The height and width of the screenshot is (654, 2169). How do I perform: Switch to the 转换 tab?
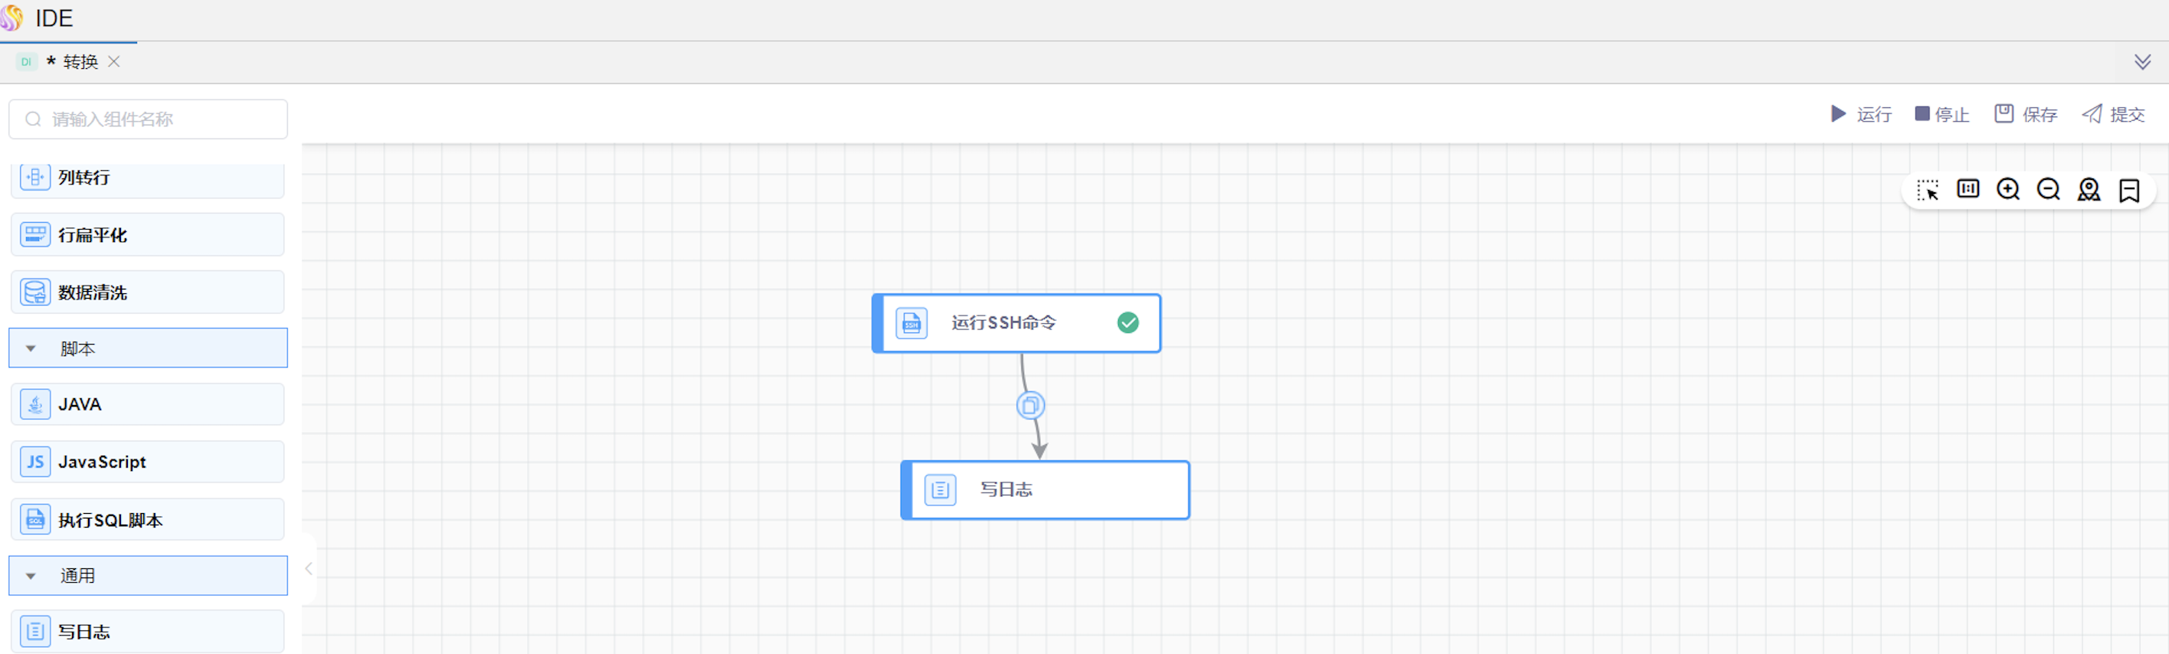tap(80, 62)
